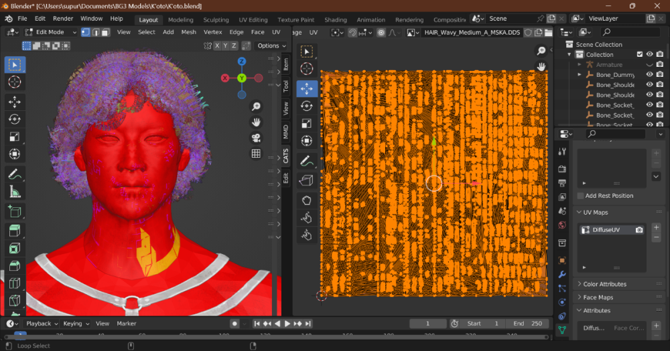
Task: Select the Cursor tool in 3D viewport
Action: 15,82
